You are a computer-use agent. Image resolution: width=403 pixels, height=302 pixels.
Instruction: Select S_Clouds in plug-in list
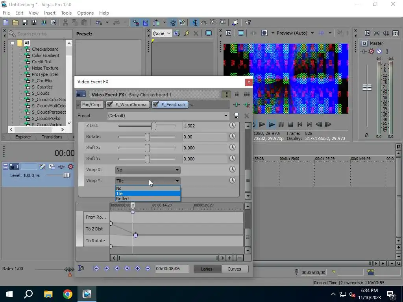pyautogui.click(x=41, y=93)
